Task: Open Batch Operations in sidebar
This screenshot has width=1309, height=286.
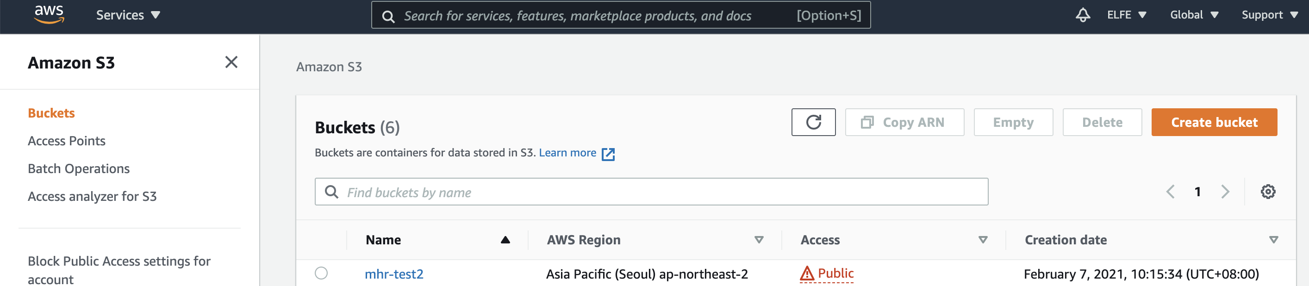Action: [79, 168]
